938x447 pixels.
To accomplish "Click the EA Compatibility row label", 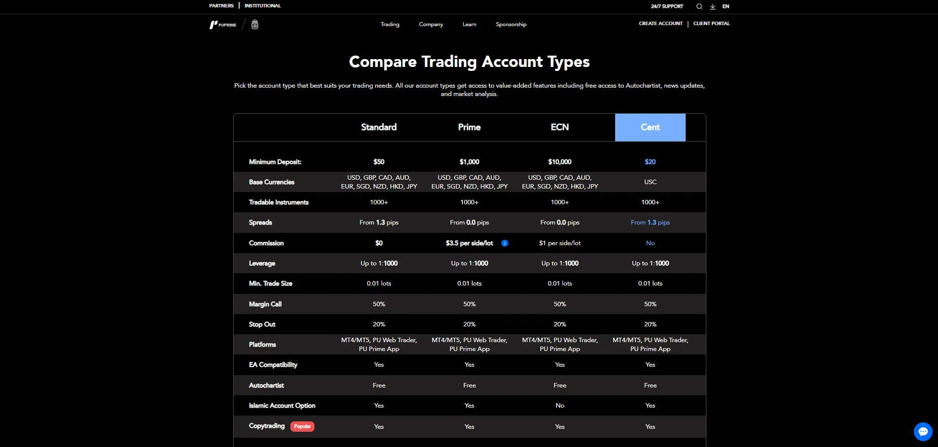I will pos(273,365).
